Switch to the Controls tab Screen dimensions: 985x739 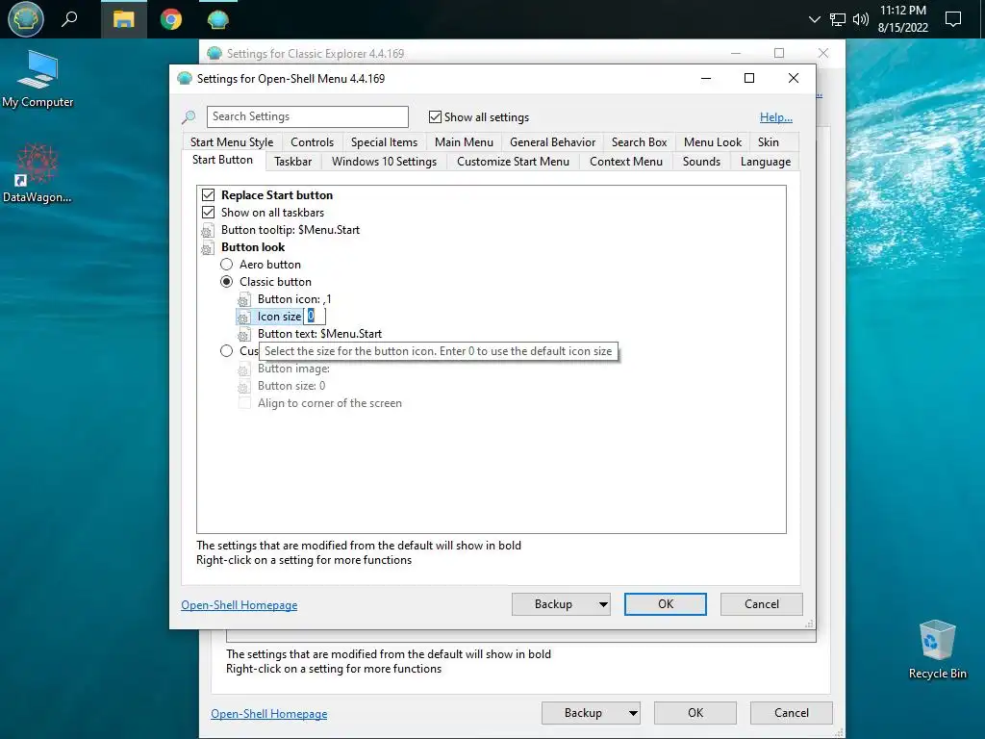point(313,142)
